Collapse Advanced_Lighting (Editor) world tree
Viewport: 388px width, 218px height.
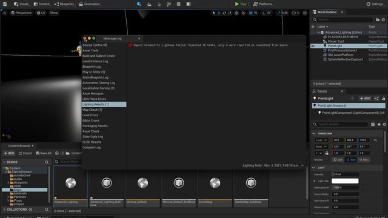pyautogui.click(x=319, y=32)
